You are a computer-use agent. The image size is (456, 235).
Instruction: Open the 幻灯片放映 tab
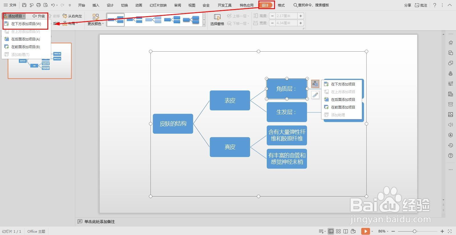(x=158, y=5)
